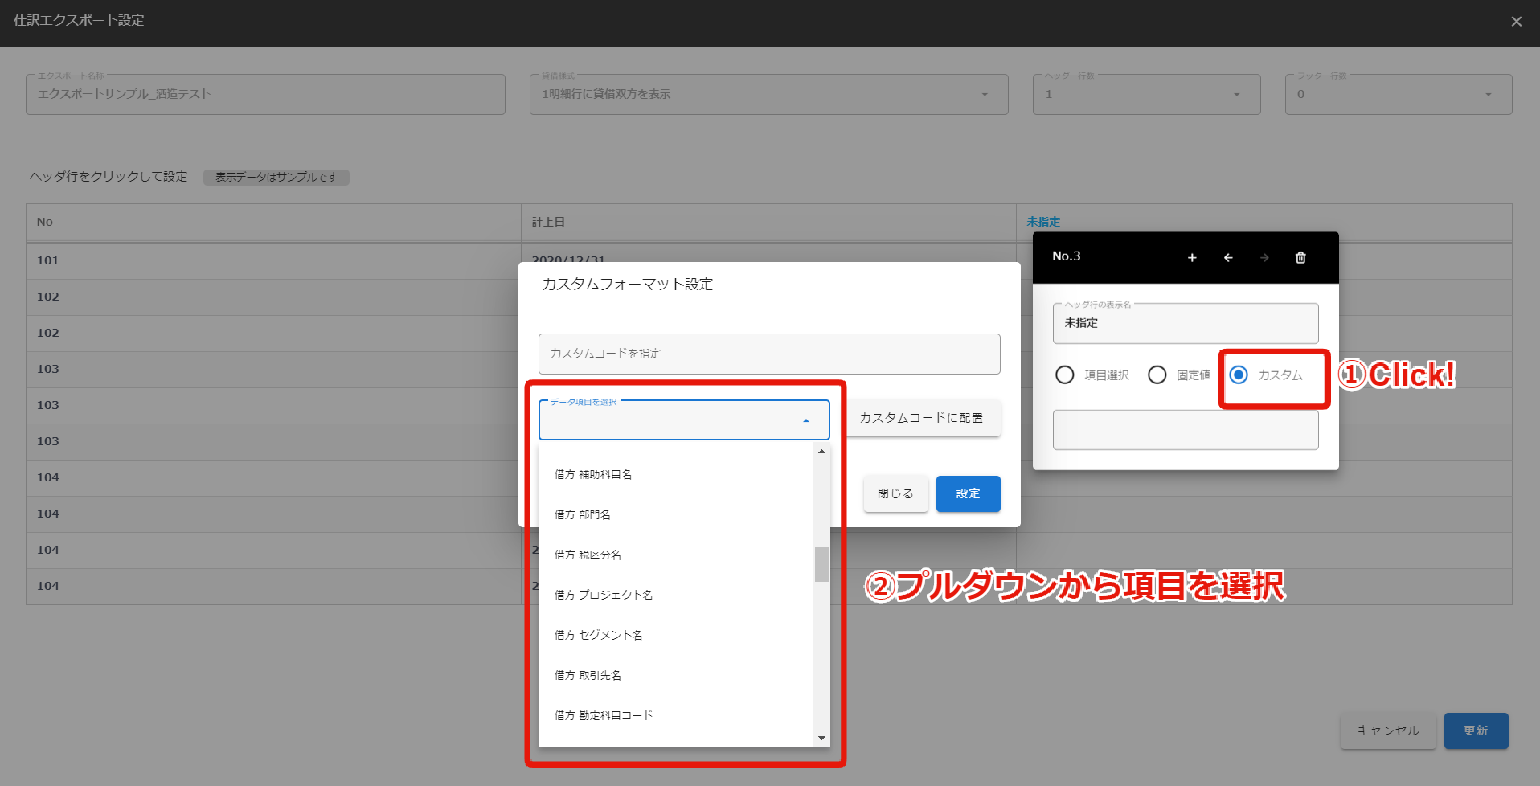Click the right arrow icon in No.3 panel
Image resolution: width=1540 pixels, height=786 pixels.
[1264, 257]
